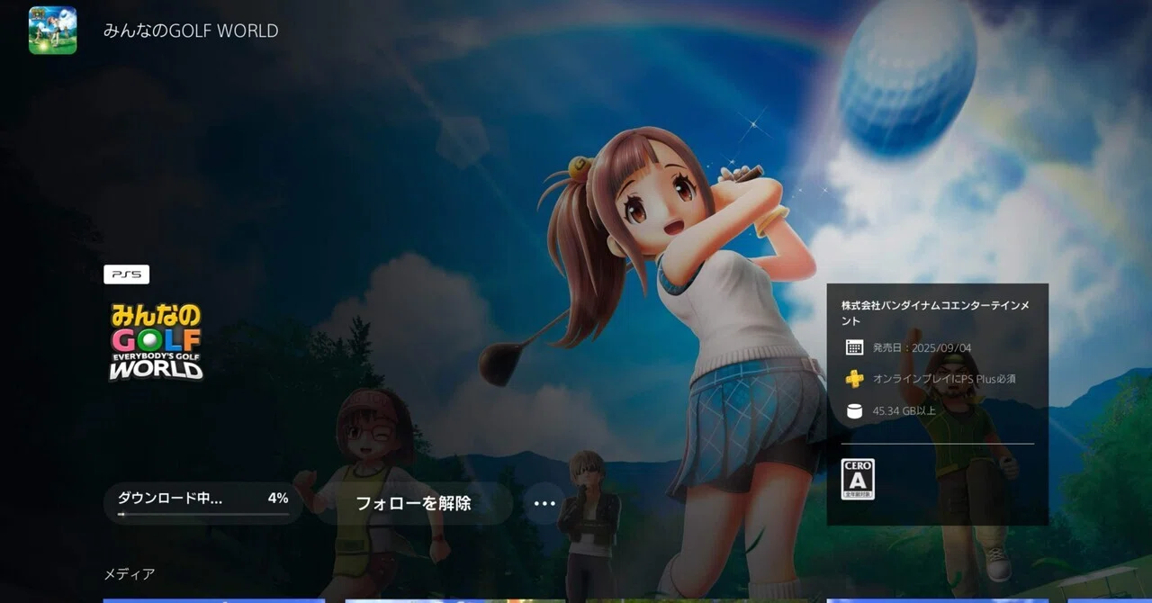Select the PS5 platform badge
Viewport: 1152px width, 603px height.
[126, 274]
